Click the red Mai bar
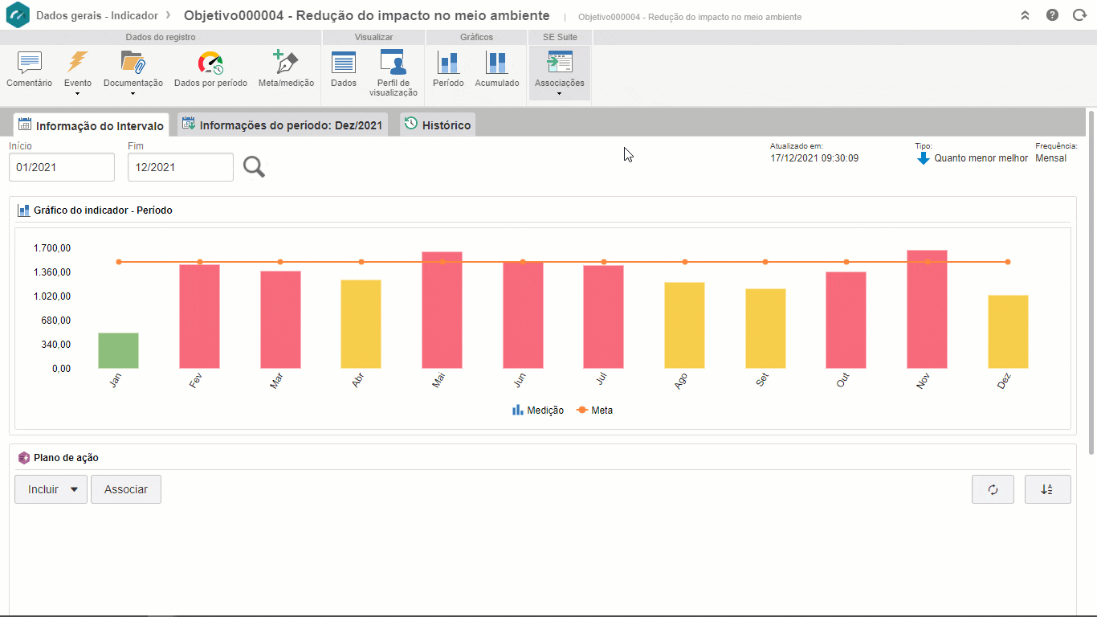Image resolution: width=1097 pixels, height=617 pixels. click(x=442, y=310)
